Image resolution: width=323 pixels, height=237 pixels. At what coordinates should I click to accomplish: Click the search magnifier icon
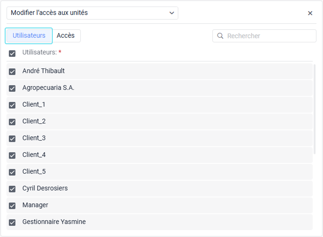[x=220, y=36]
